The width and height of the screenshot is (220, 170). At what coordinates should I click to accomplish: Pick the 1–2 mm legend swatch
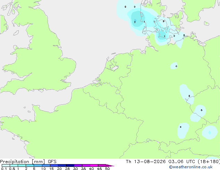[x=22, y=165]
